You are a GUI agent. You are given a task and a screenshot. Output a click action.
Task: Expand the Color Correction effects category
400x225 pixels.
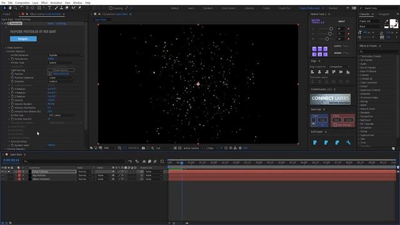click(x=359, y=82)
